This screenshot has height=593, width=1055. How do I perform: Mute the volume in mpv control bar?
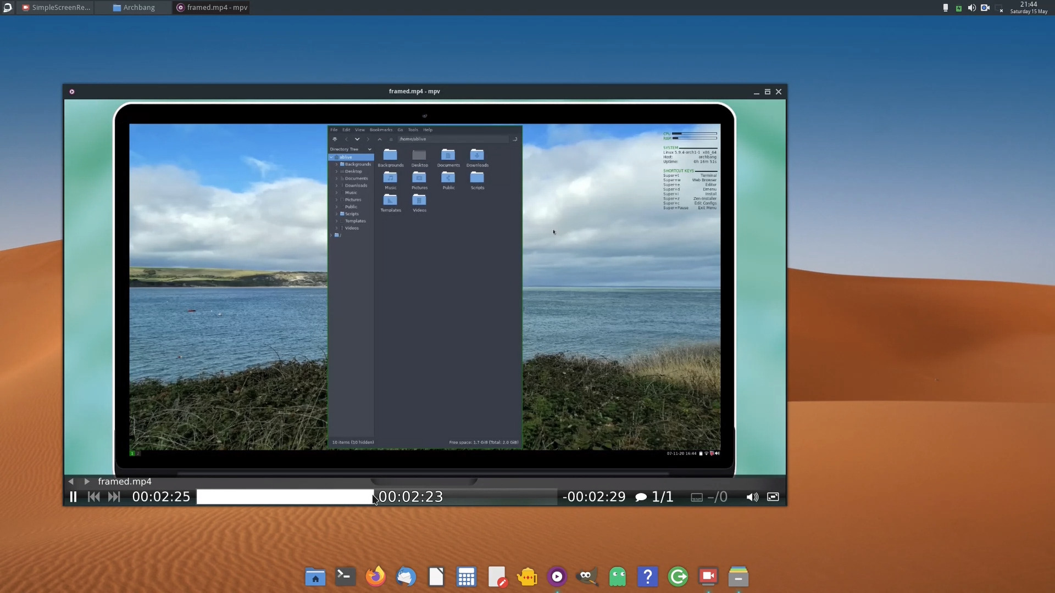point(752,497)
